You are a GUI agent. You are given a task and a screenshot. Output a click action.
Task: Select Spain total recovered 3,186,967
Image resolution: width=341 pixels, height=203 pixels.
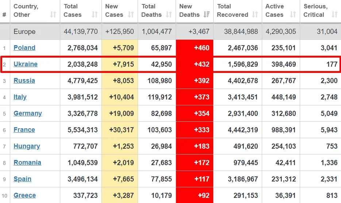tap(243, 179)
